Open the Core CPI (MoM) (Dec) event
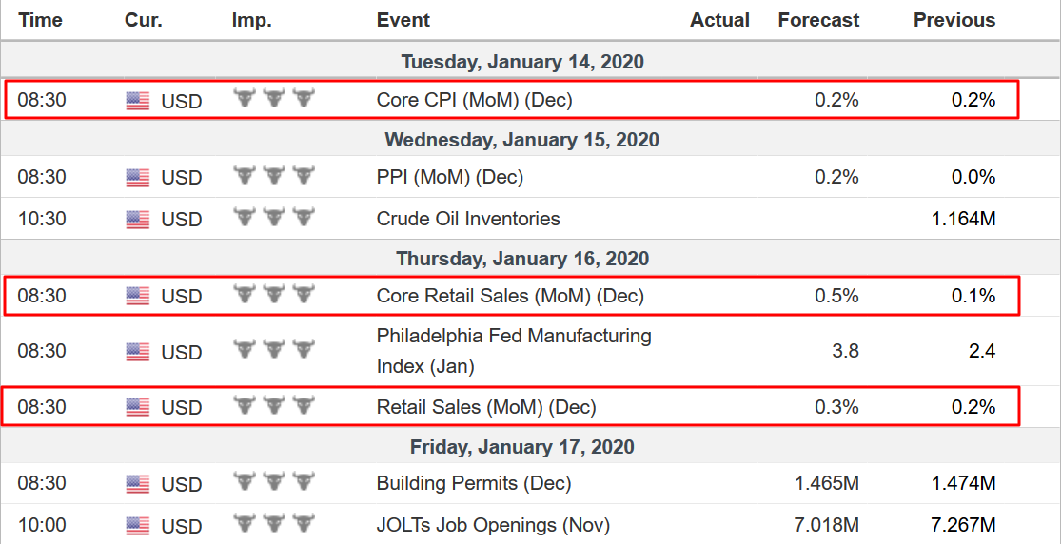Viewport: 1062px width, 544px height. pyautogui.click(x=474, y=101)
